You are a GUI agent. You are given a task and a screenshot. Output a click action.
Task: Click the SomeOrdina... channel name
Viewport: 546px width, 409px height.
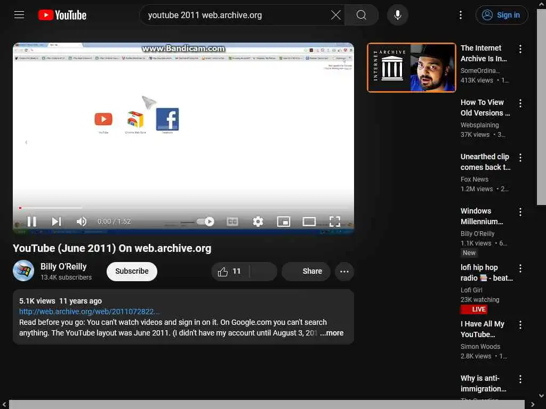480,71
